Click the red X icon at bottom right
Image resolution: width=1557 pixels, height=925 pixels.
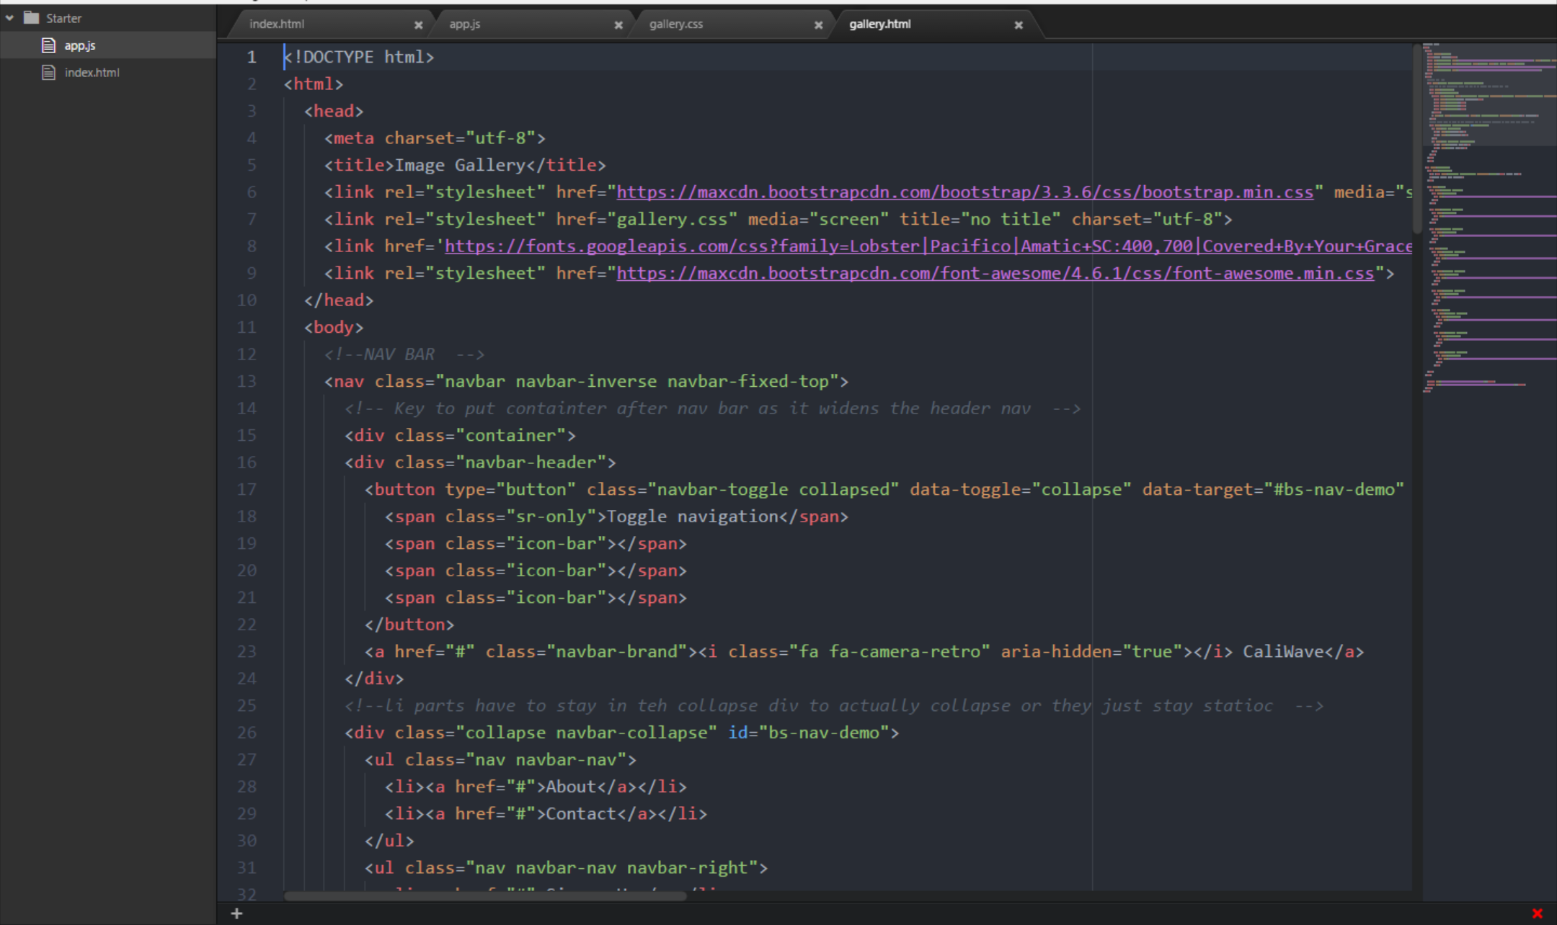[x=1537, y=913]
